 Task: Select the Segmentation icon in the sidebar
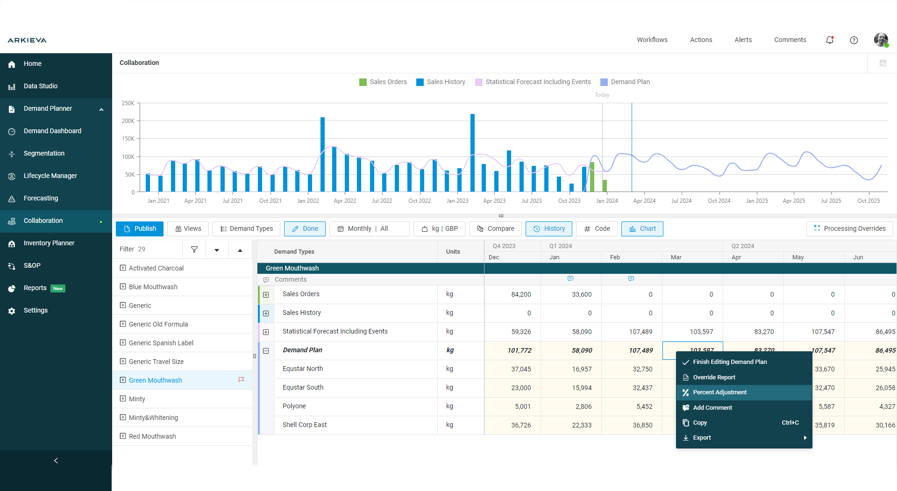pos(11,153)
